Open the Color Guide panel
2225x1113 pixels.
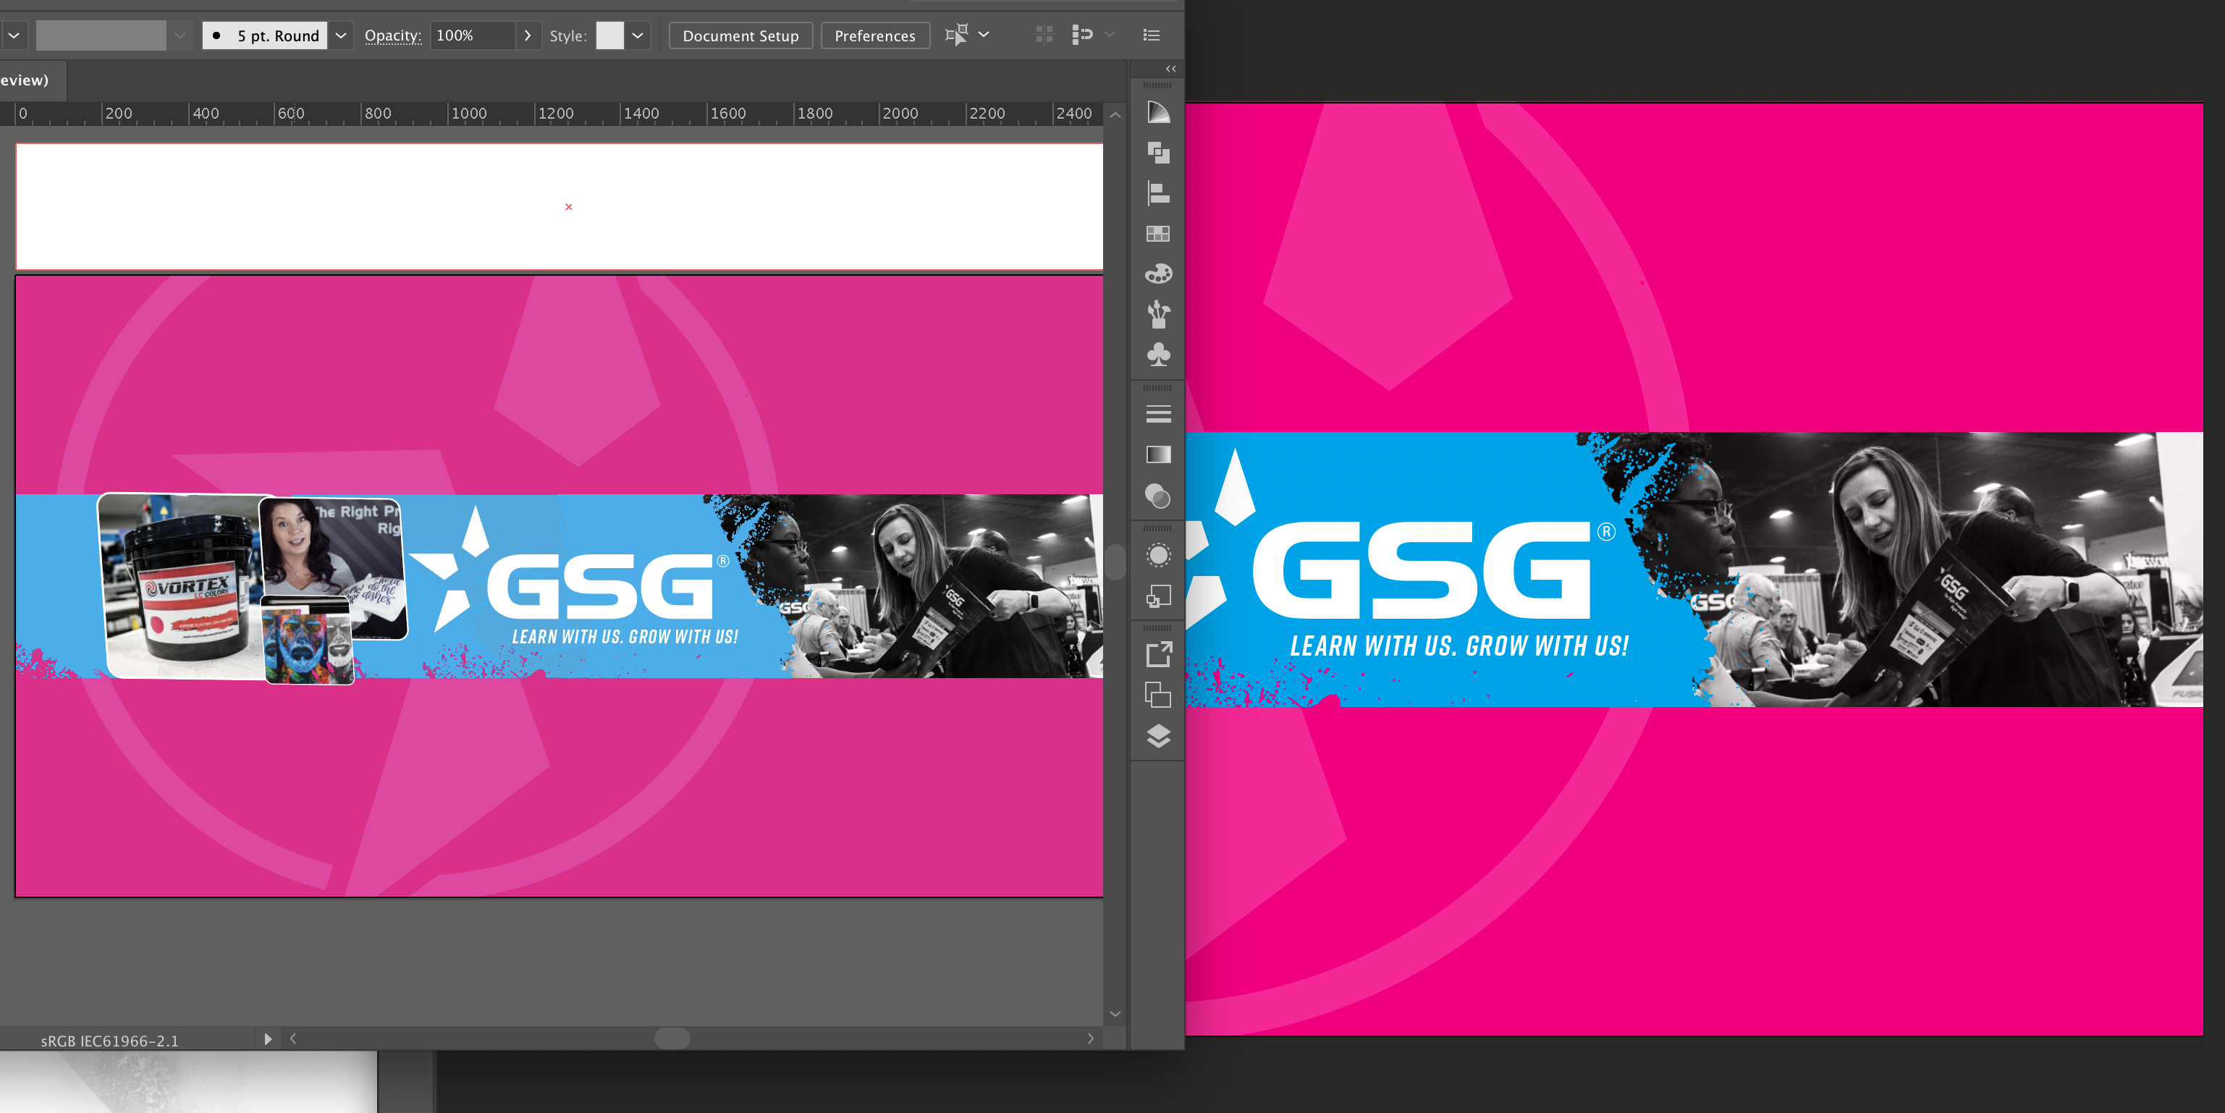coord(1157,112)
